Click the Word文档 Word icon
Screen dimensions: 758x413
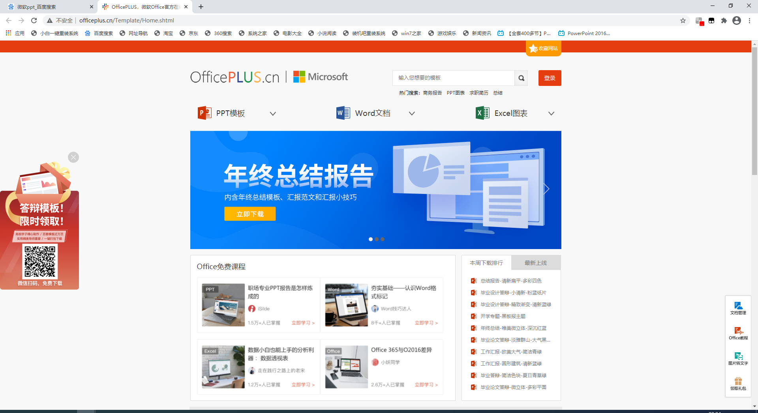(343, 113)
